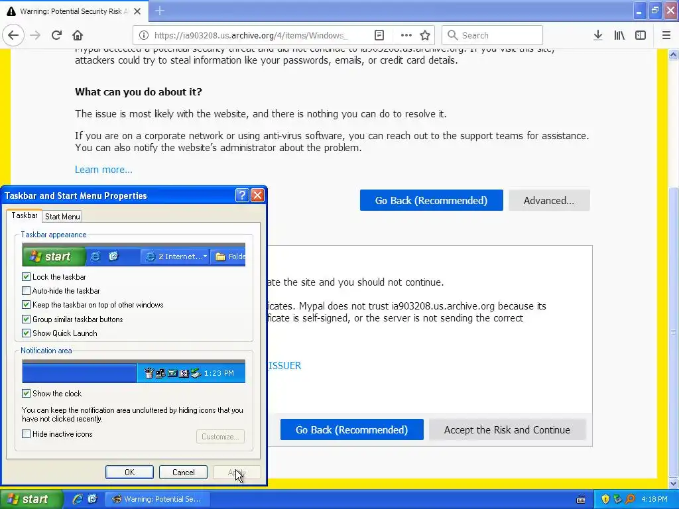679x509 pixels.
Task: Toggle Show the clock checkbox
Action: (x=26, y=394)
